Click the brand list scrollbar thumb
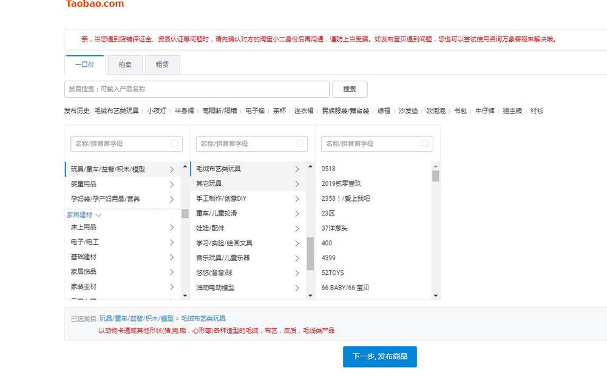The image size is (607, 386). pos(435,176)
